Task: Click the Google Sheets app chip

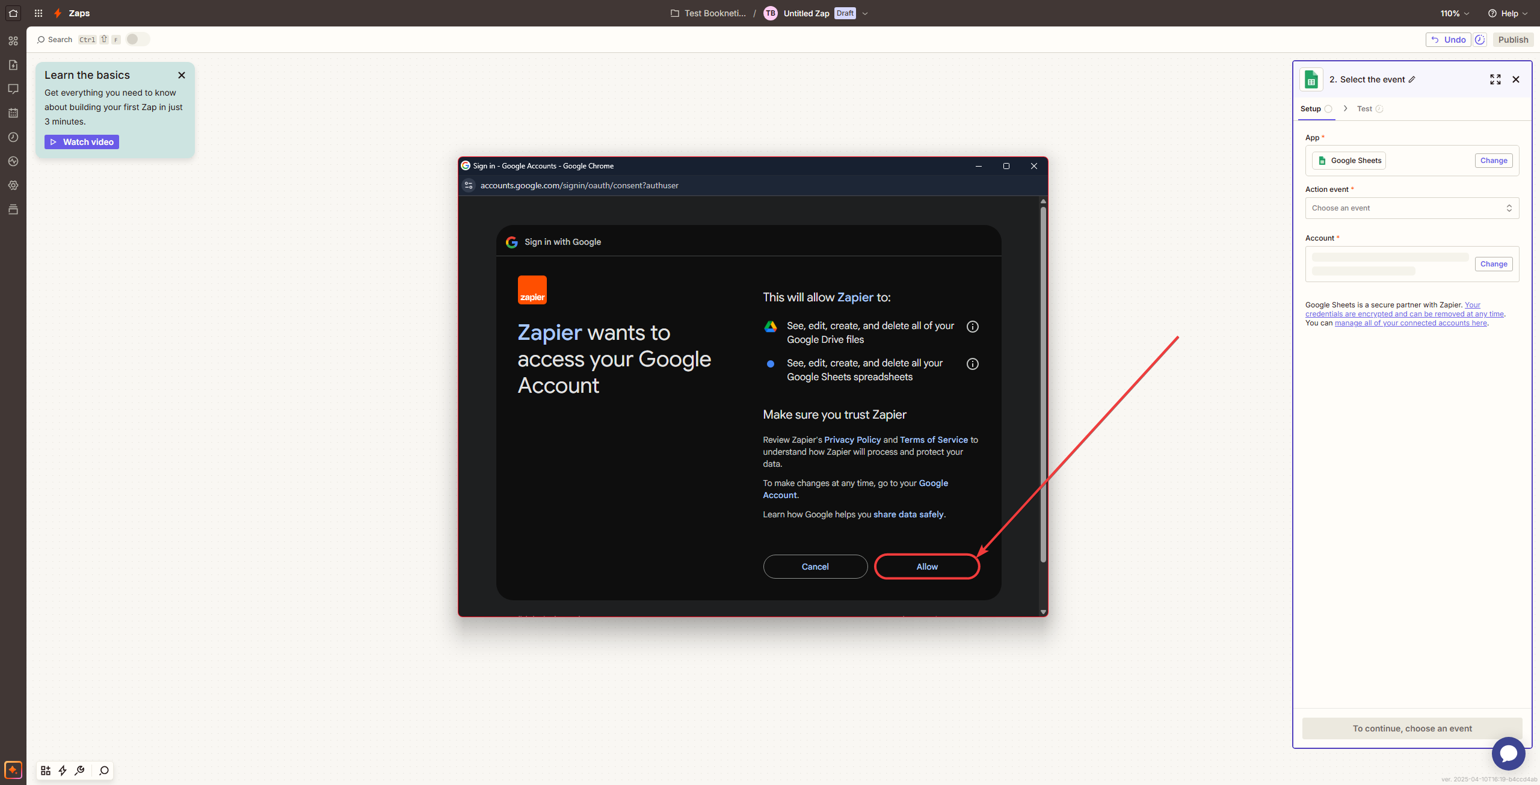Action: (1349, 161)
